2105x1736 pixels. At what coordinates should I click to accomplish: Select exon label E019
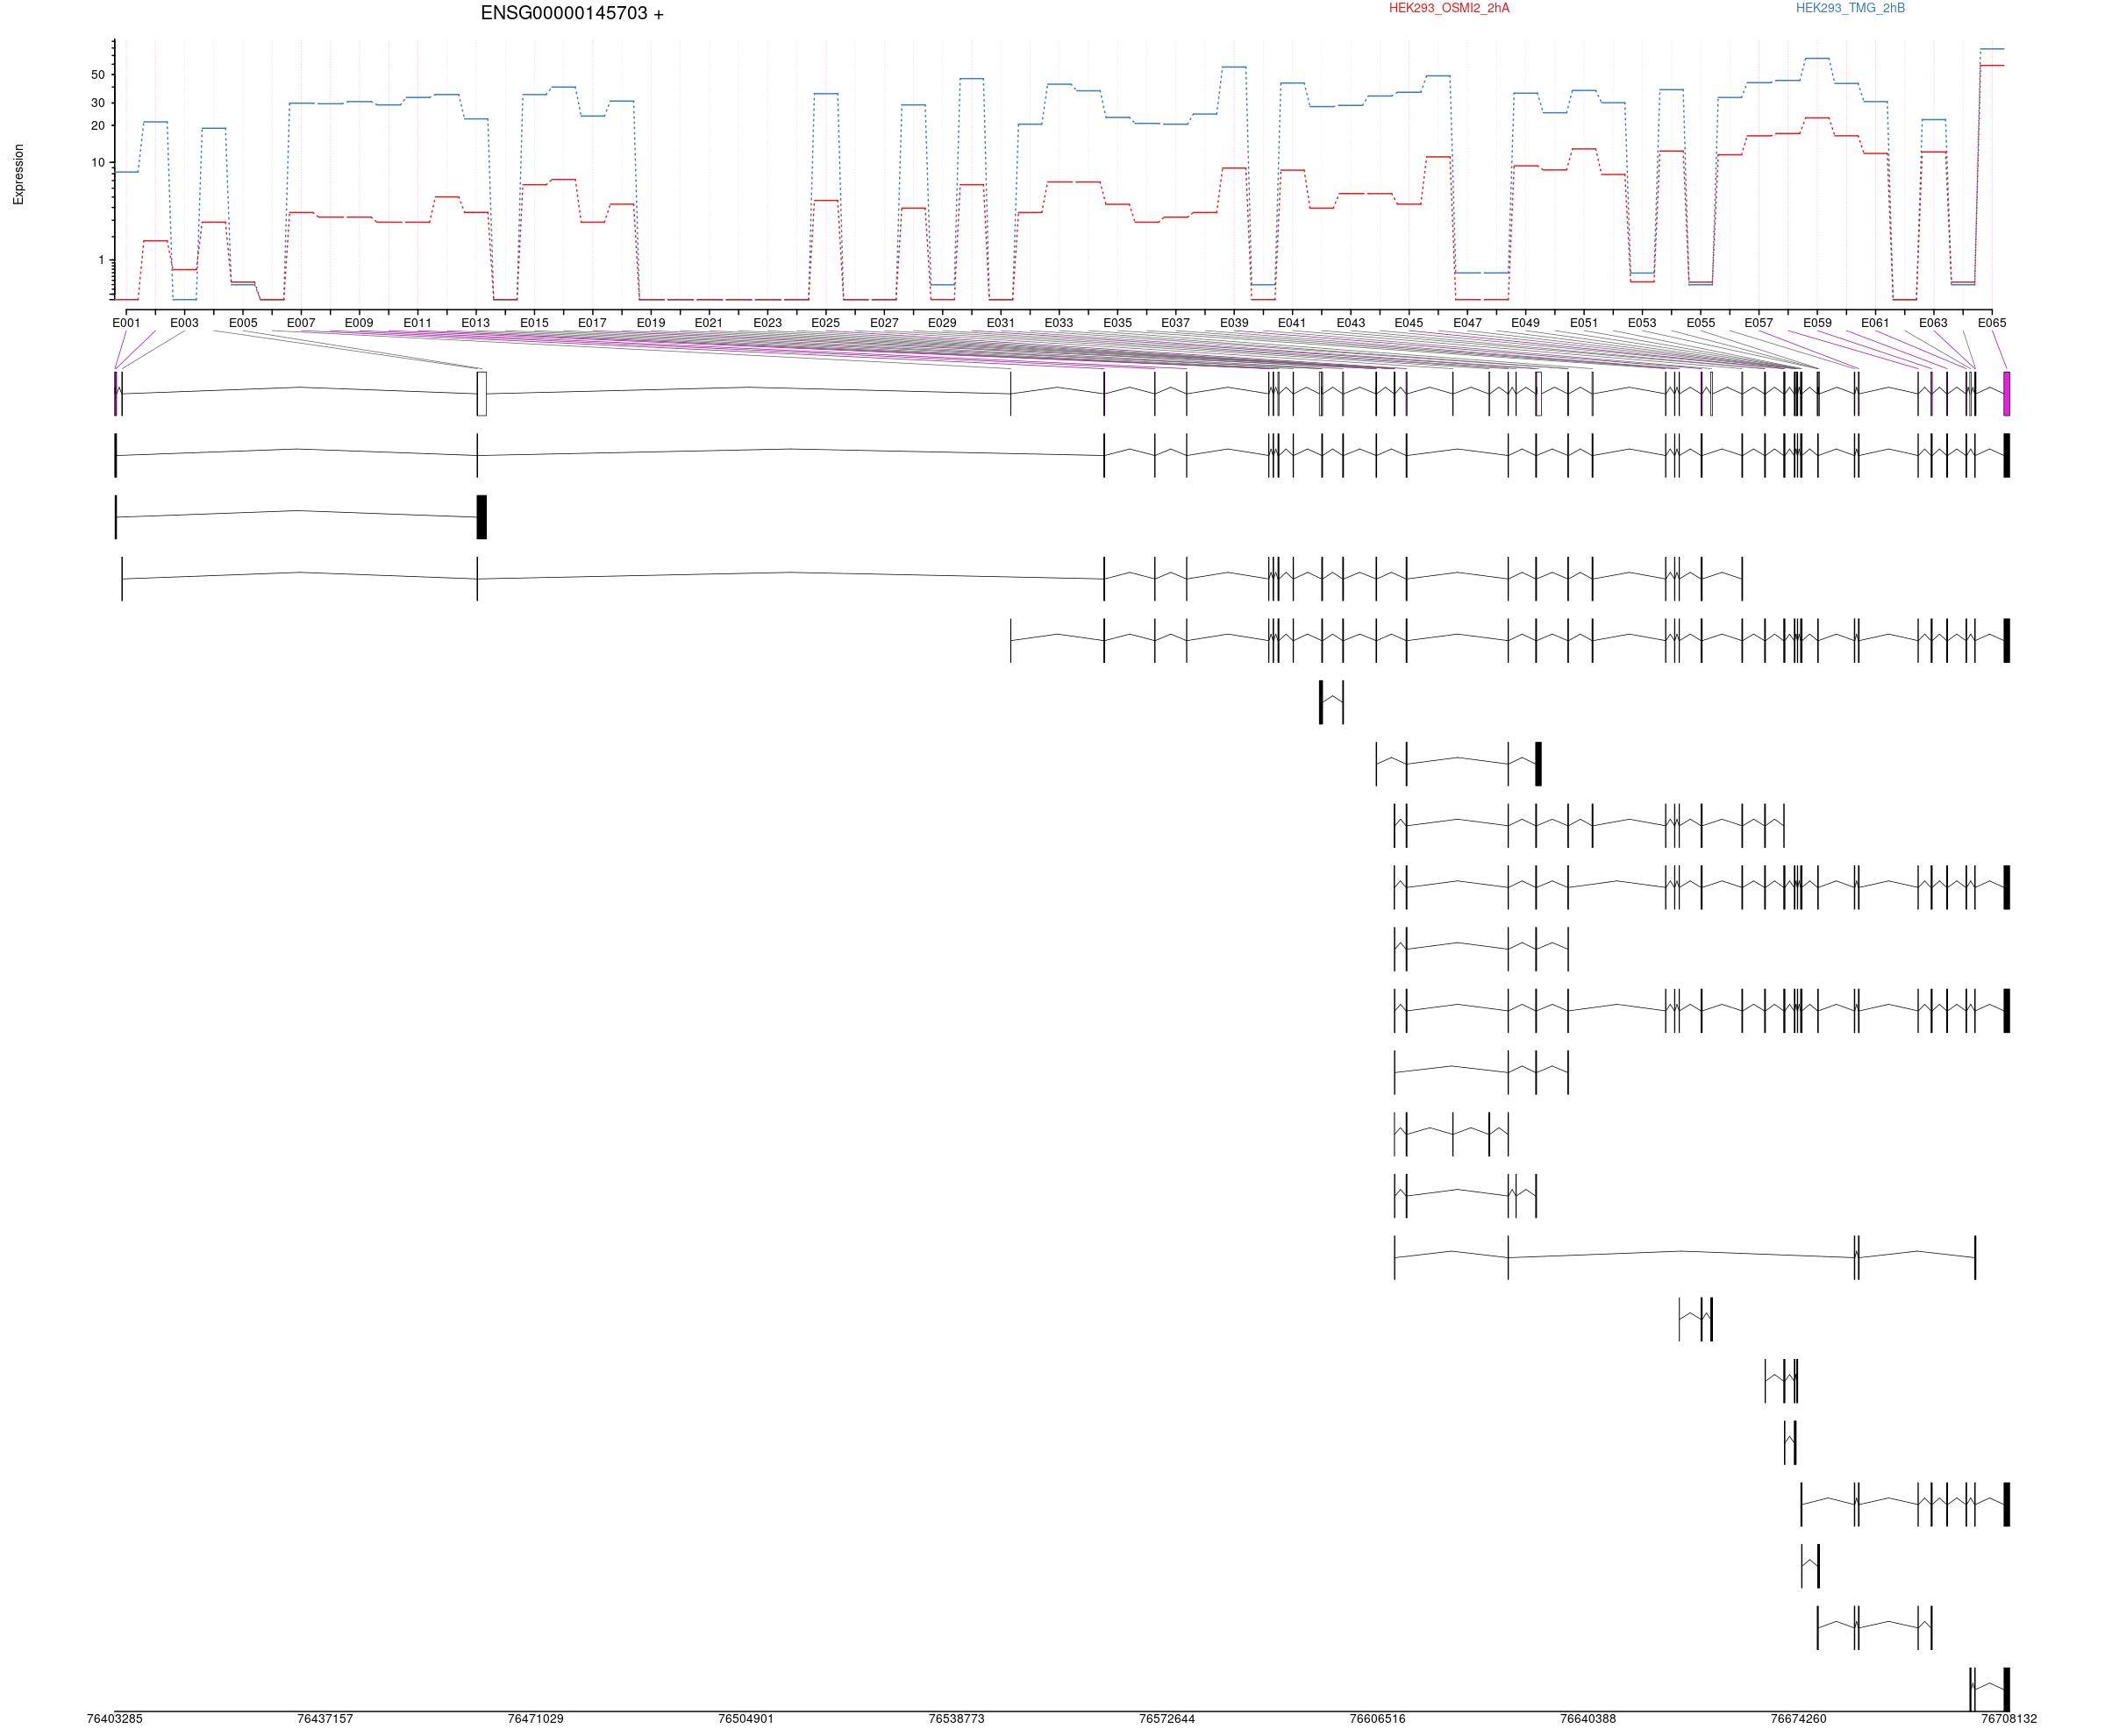pos(650,323)
